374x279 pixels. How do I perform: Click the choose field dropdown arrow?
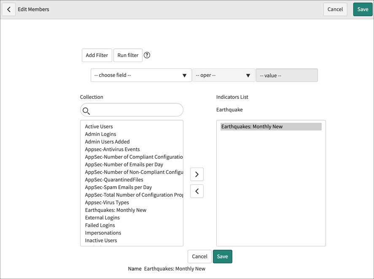(x=185, y=75)
